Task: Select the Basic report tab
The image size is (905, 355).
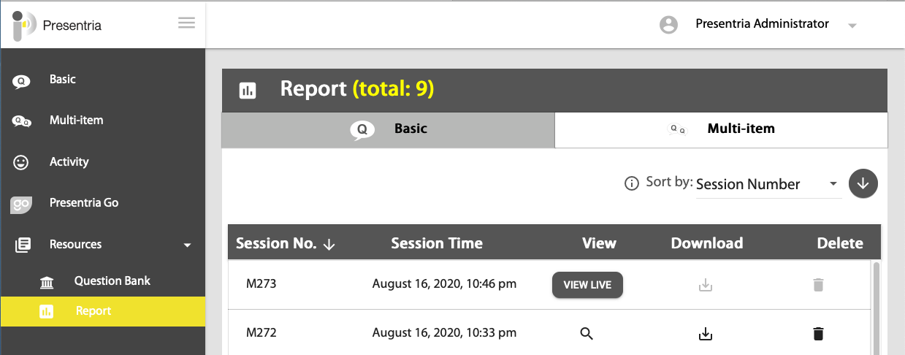Action: (x=388, y=129)
